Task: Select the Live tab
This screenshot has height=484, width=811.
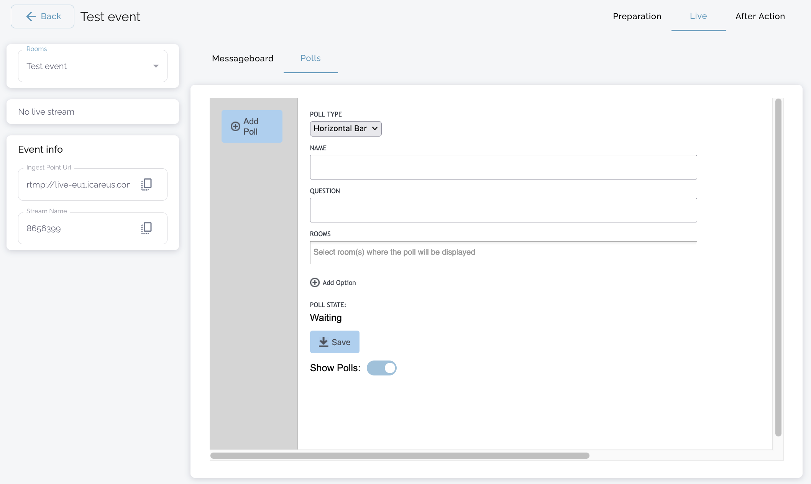Action: (698, 16)
